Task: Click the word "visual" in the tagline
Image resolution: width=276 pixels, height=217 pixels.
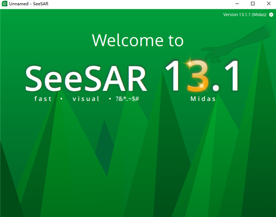Action: tap(86, 99)
